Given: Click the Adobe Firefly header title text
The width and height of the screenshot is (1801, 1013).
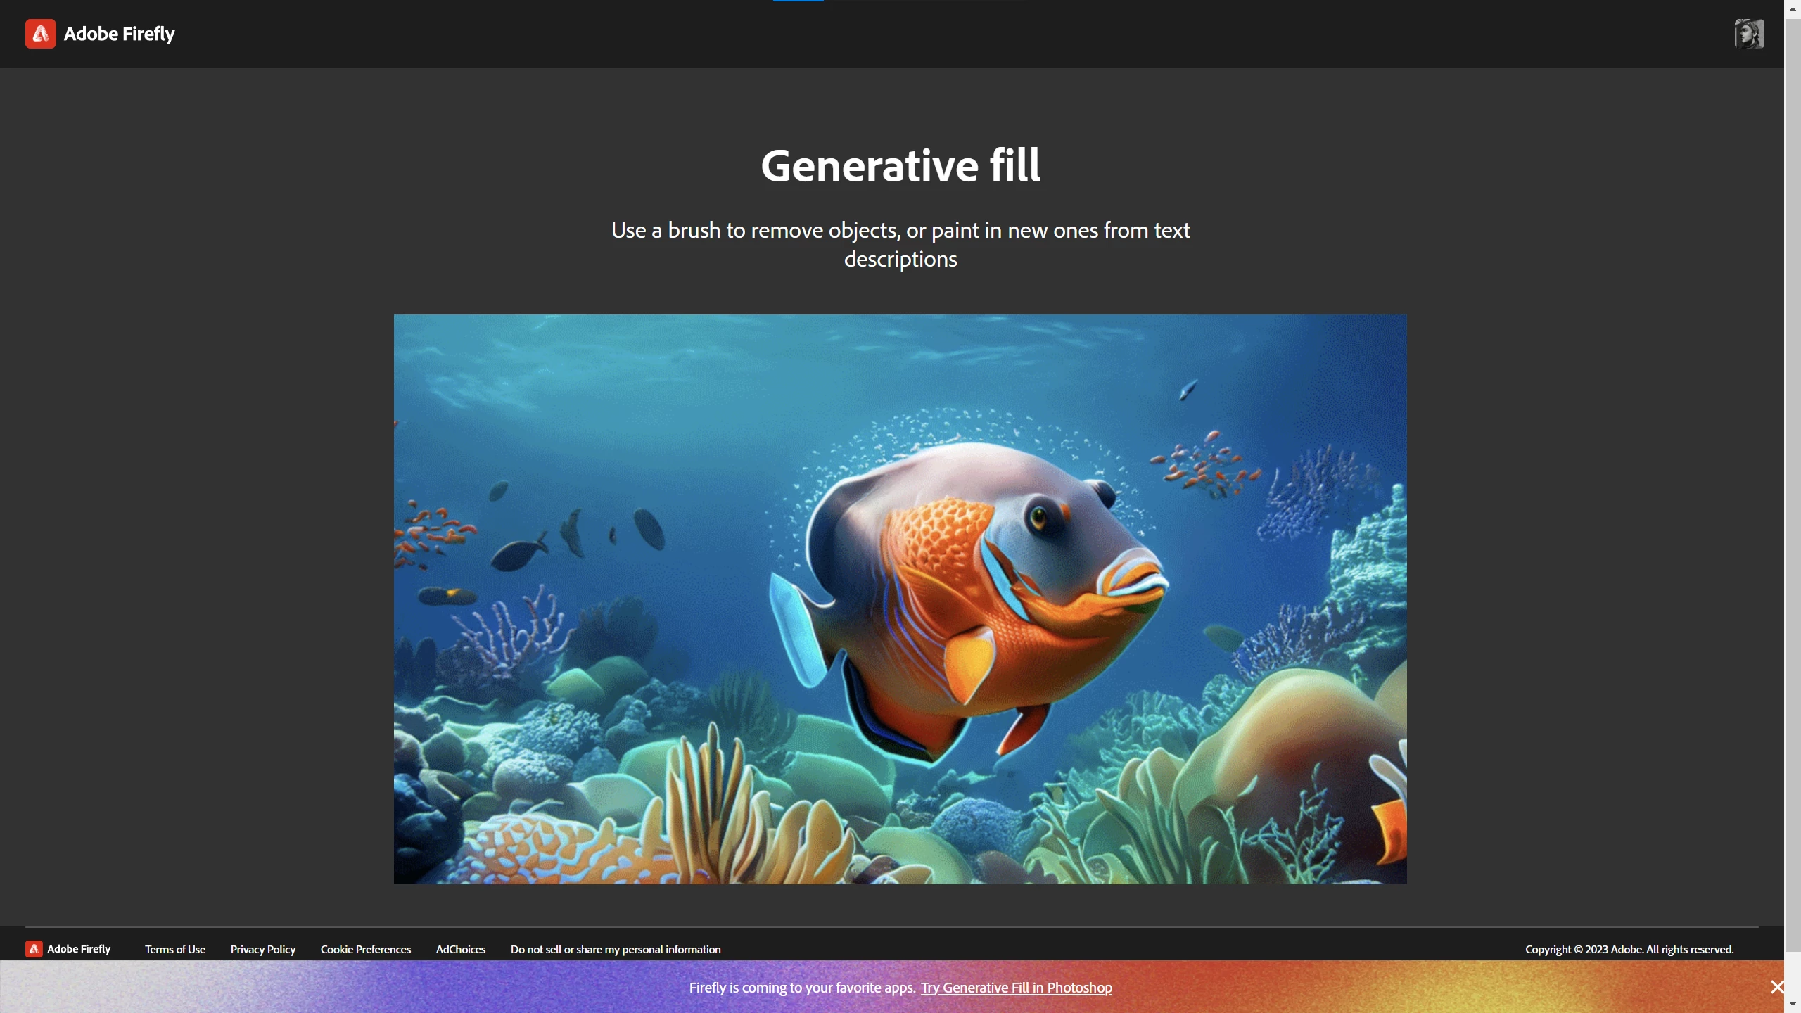Looking at the screenshot, I should click(x=119, y=34).
